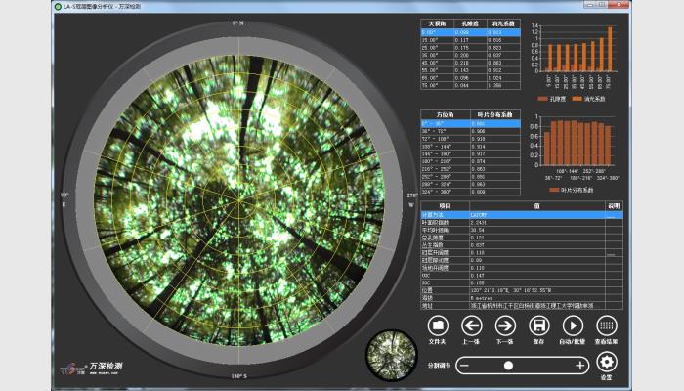
Task: Open the folder (文件夹) icon
Action: 439,326
